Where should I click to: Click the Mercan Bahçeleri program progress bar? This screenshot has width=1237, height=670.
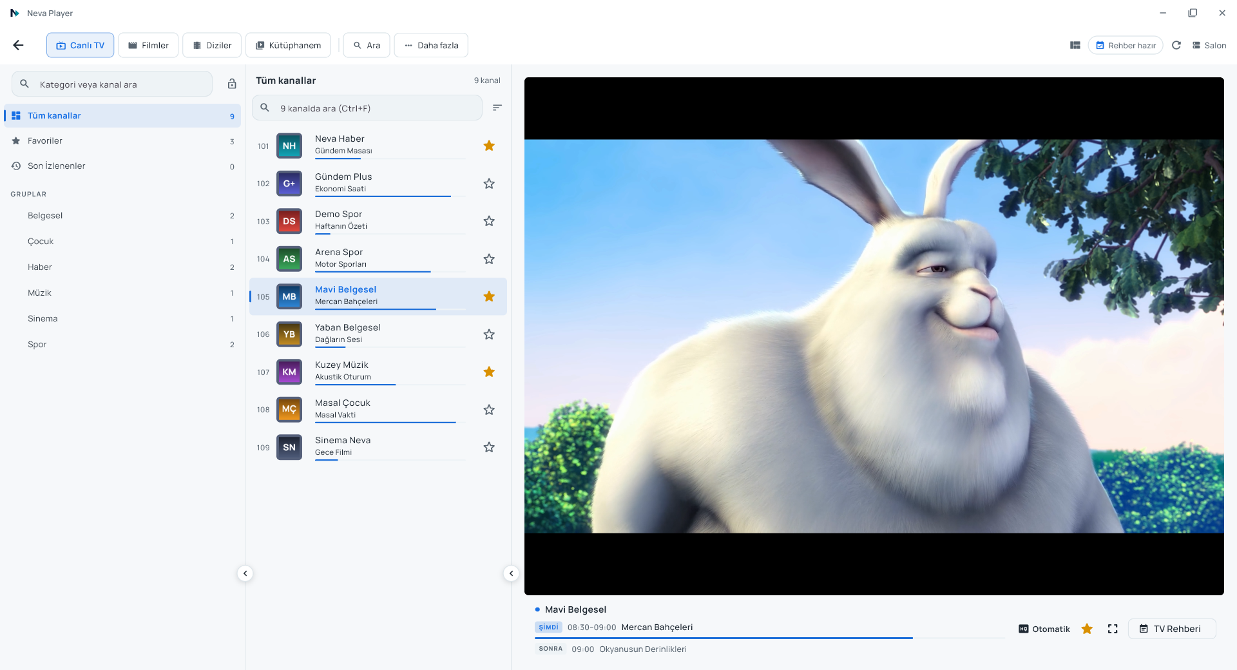tap(769, 638)
